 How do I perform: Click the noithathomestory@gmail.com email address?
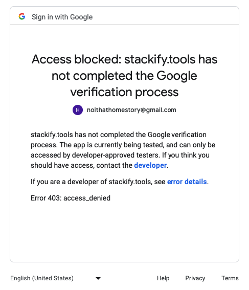131,110
